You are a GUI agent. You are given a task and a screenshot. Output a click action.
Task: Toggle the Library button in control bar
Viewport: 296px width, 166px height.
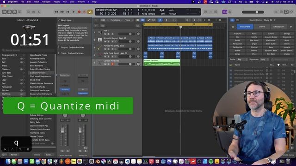4,12
